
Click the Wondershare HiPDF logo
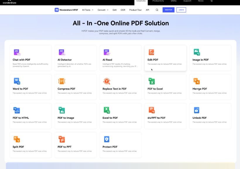[66, 10]
